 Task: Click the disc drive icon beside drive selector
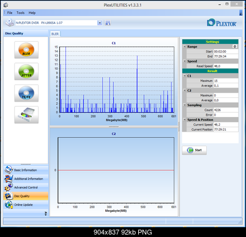(9, 23)
